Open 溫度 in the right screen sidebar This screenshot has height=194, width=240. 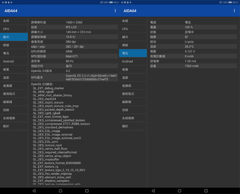tap(133, 78)
